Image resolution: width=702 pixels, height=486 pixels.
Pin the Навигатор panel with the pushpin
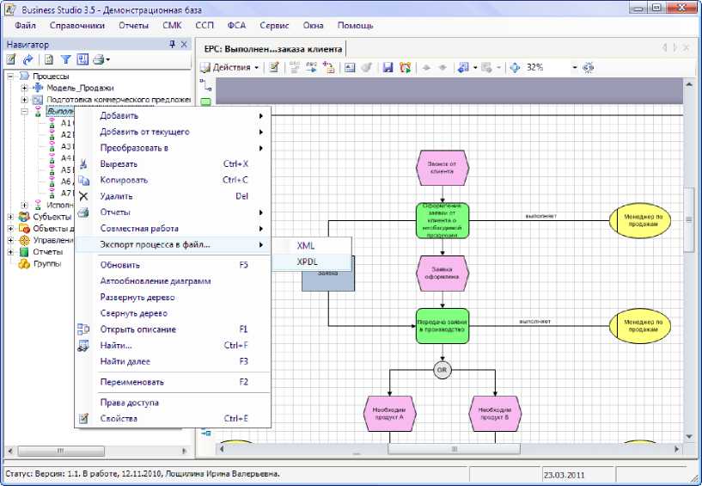tap(172, 44)
